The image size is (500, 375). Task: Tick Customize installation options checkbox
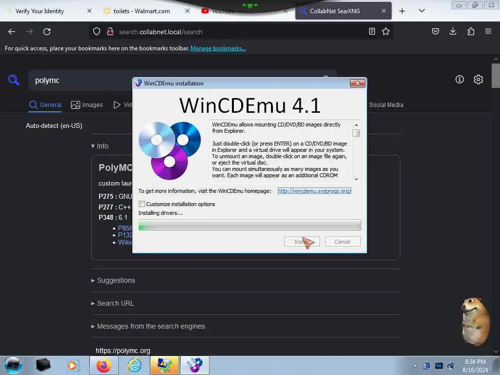[x=142, y=204]
